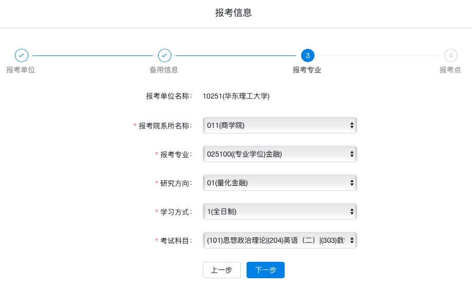
Task: Open the 报考院系所名称 dropdown showing 011(商学院)
Action: (280, 125)
